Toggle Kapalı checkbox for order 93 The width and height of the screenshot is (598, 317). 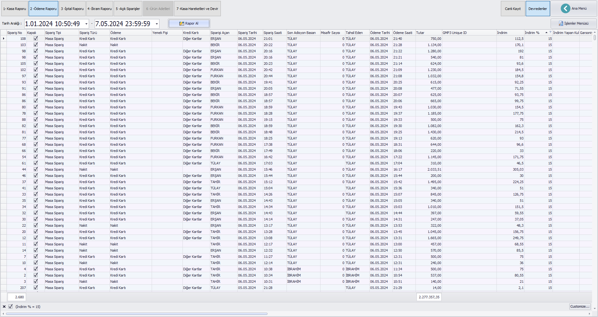36,82
